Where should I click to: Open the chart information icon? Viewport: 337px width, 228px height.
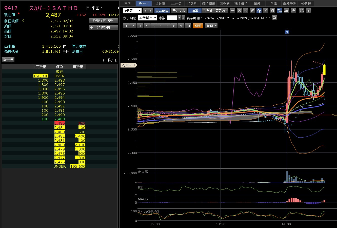(272, 11)
